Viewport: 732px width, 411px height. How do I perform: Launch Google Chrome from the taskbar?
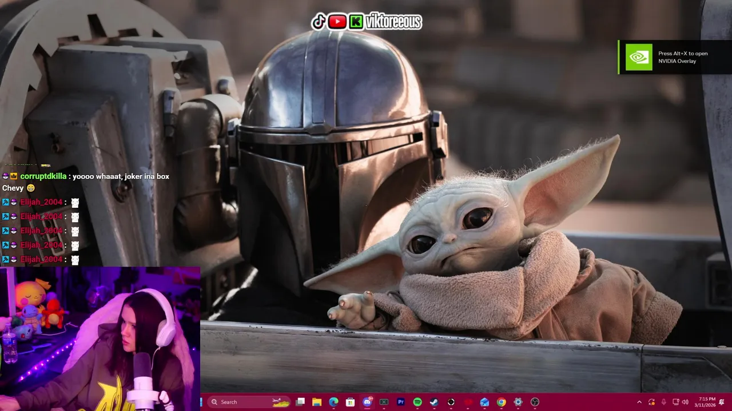(501, 402)
